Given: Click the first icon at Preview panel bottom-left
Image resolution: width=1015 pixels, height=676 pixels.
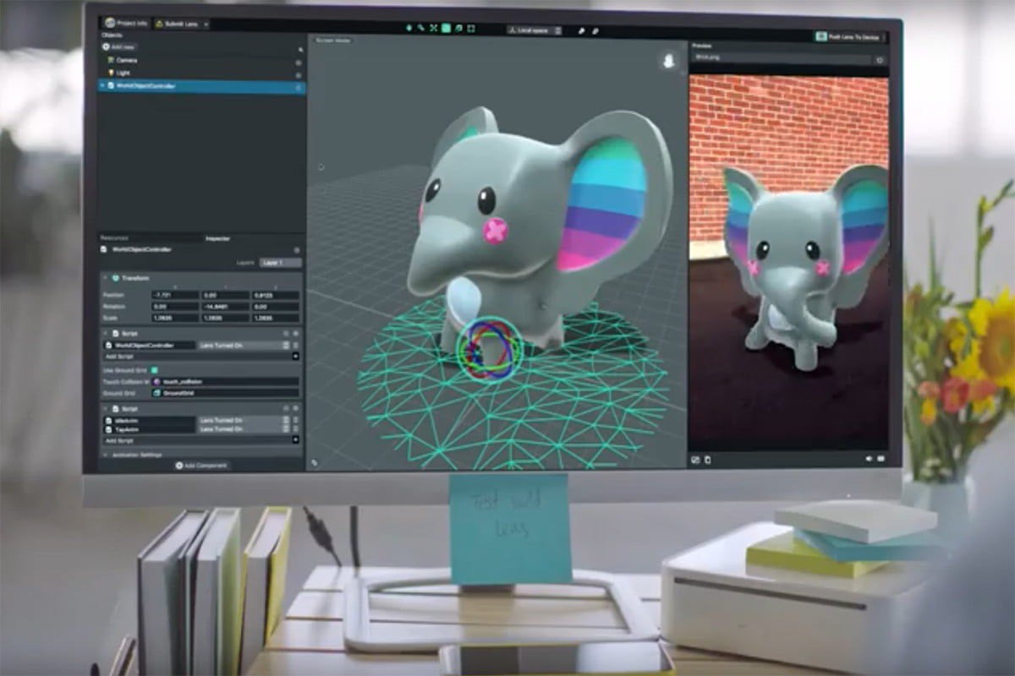Looking at the screenshot, I should coord(695,460).
